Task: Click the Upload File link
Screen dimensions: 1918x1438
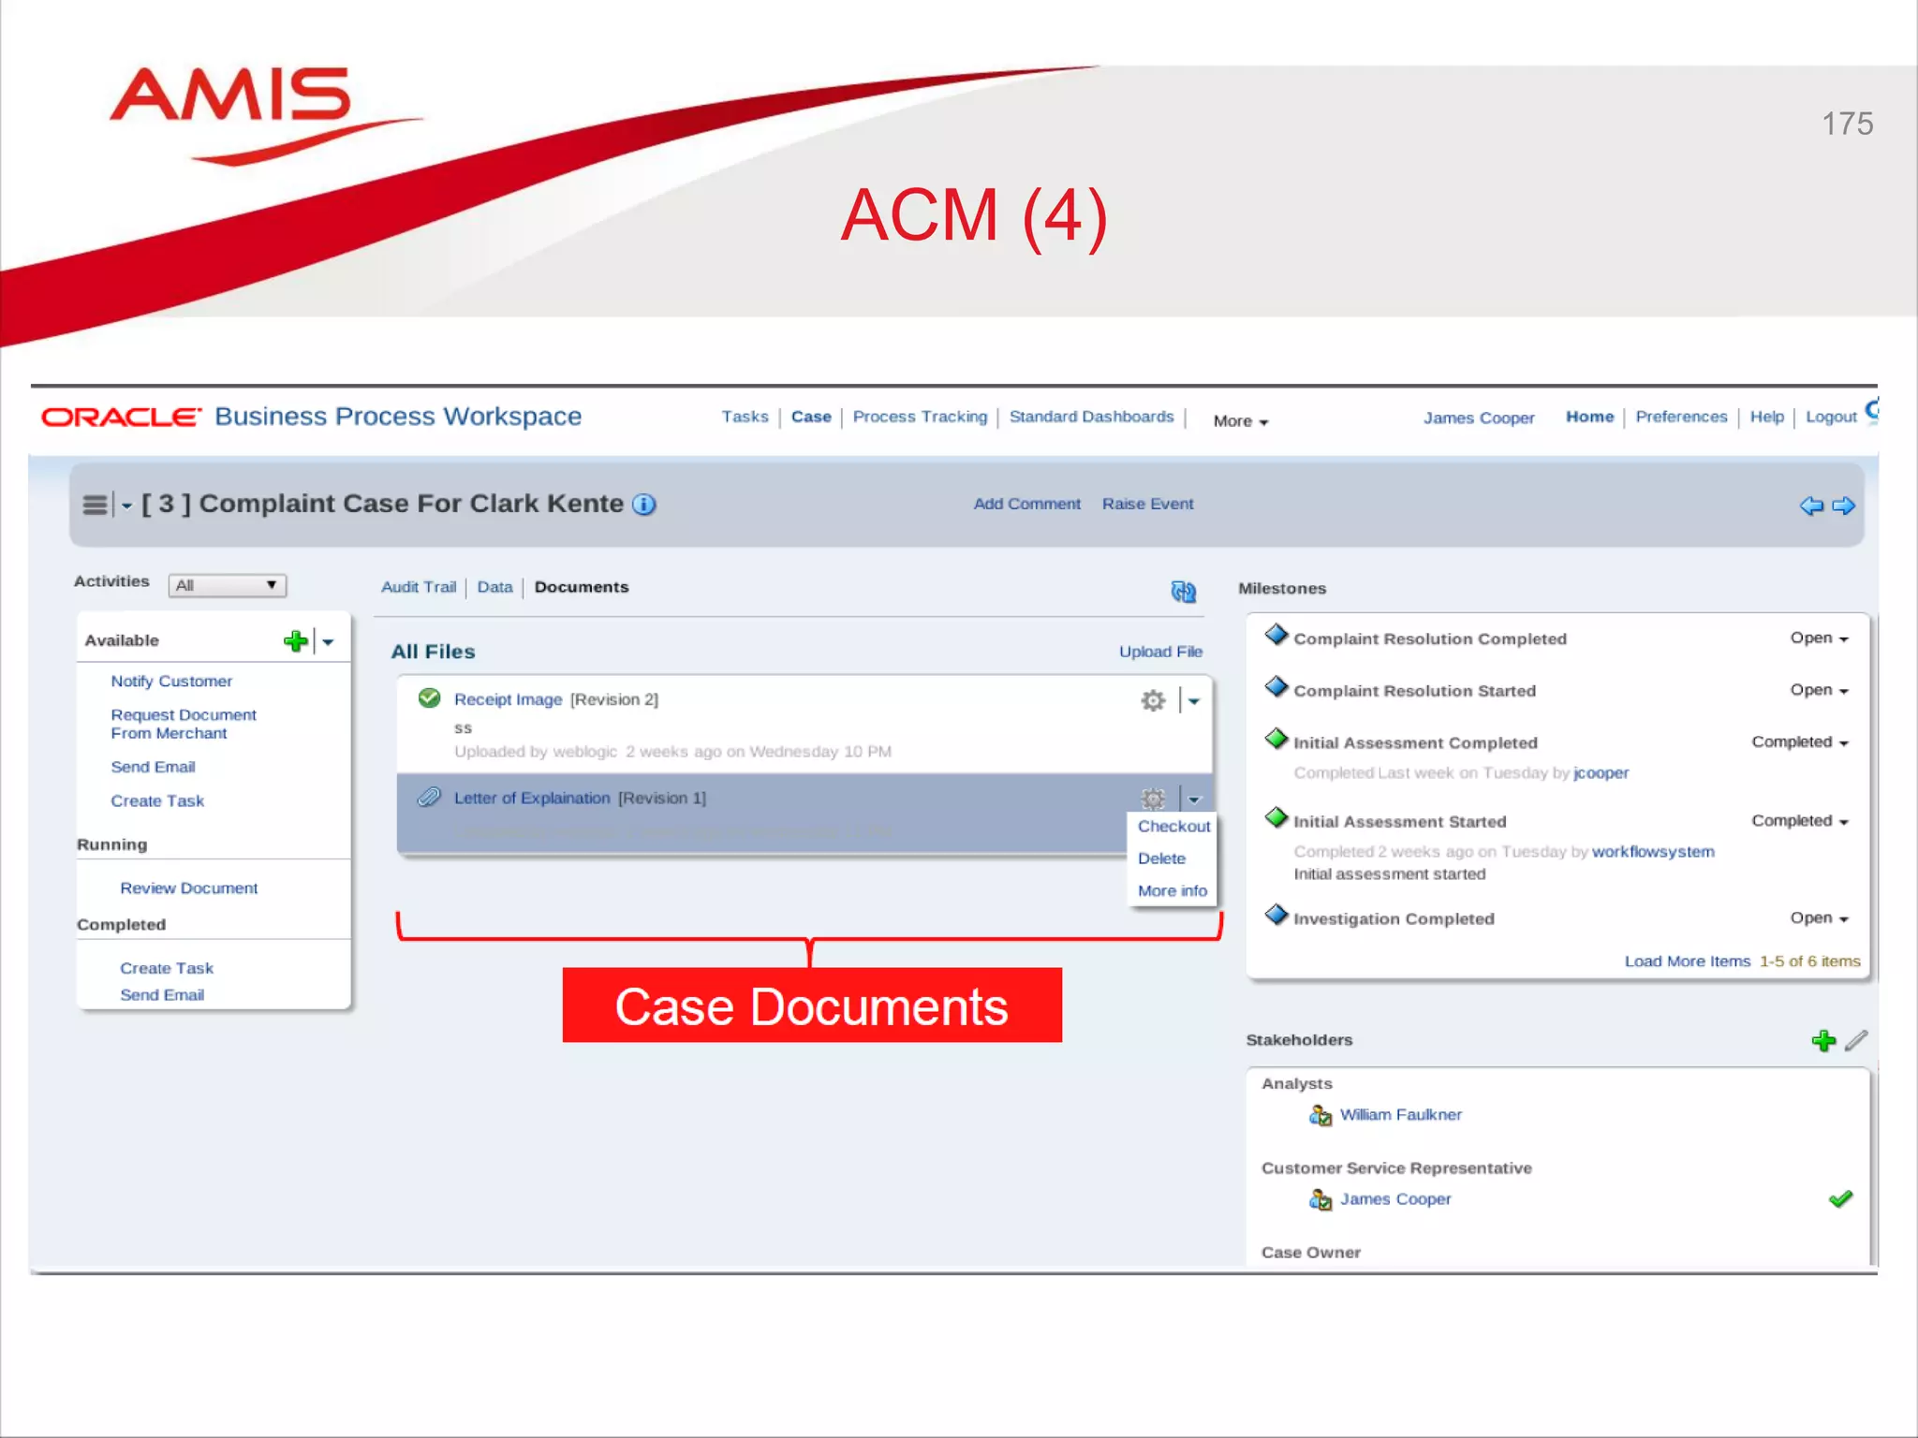Action: (x=1160, y=652)
